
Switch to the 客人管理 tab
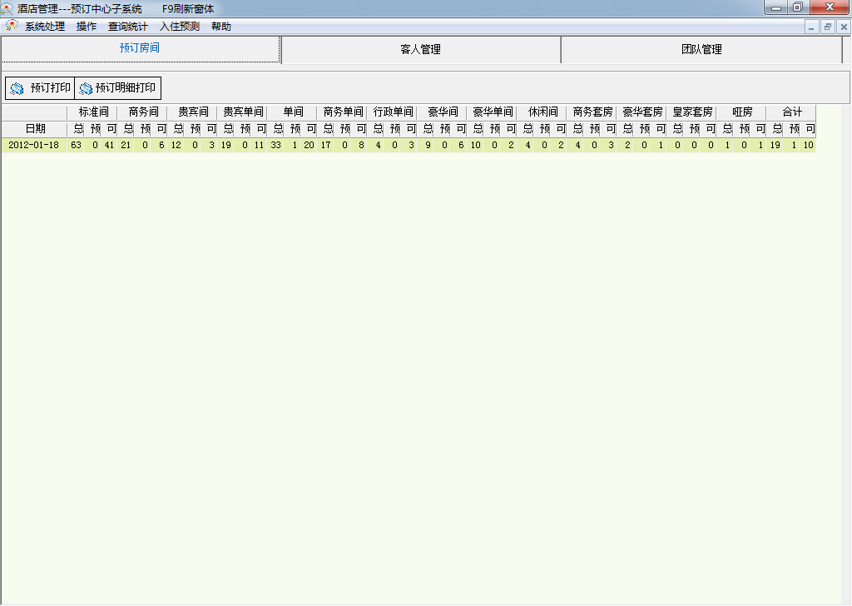click(420, 50)
